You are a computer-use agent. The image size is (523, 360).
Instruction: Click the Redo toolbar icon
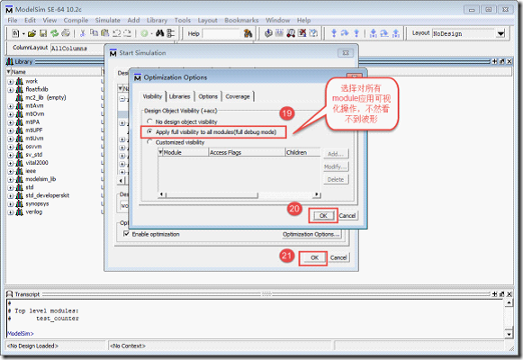tap(127, 33)
